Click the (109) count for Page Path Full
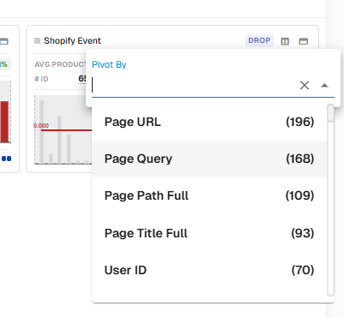Screen dimensions: 344x318 click(x=299, y=195)
